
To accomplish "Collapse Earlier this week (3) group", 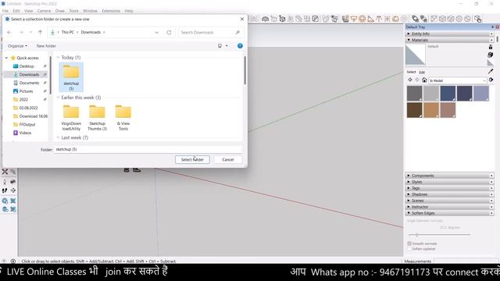I will tap(58, 98).
